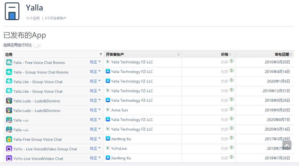
Task: Open the Yalla - Group Voice Chat Rooms link
Action: point(41,72)
